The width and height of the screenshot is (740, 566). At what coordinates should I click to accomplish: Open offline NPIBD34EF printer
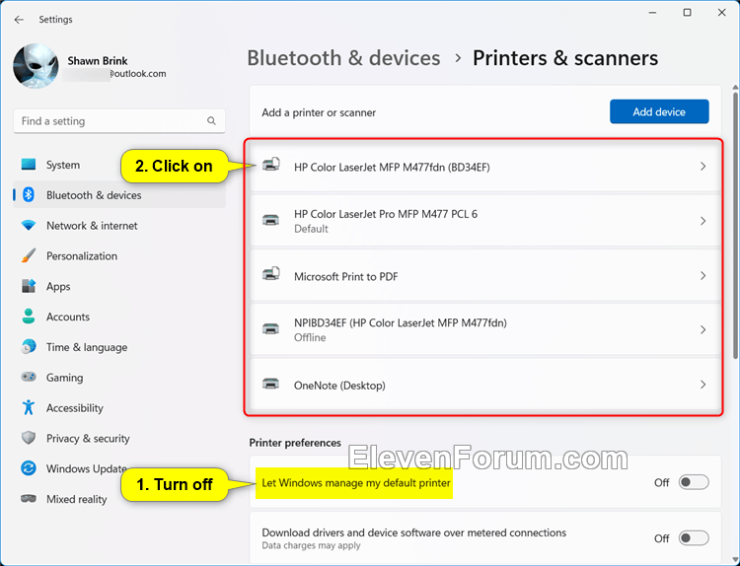pos(484,329)
